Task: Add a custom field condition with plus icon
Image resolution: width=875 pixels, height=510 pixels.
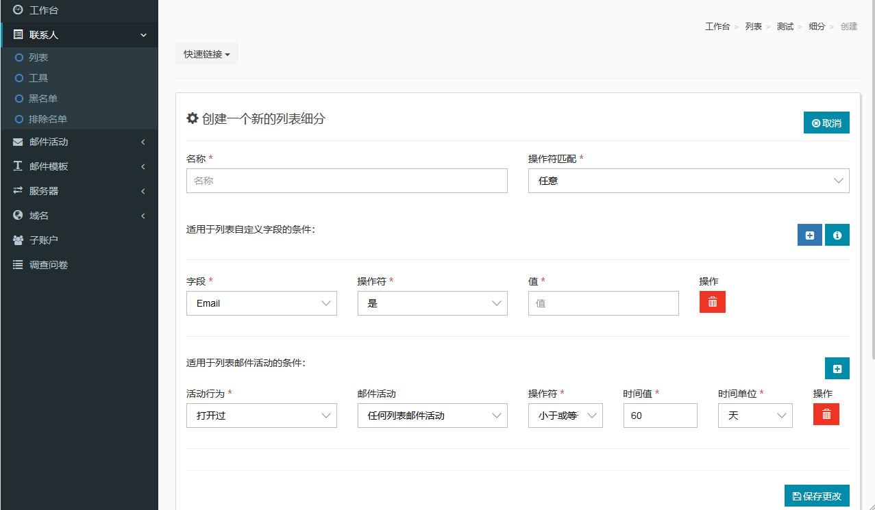Action: click(x=810, y=235)
